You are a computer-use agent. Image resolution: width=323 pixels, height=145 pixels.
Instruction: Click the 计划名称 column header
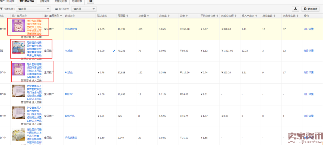tap(70, 16)
